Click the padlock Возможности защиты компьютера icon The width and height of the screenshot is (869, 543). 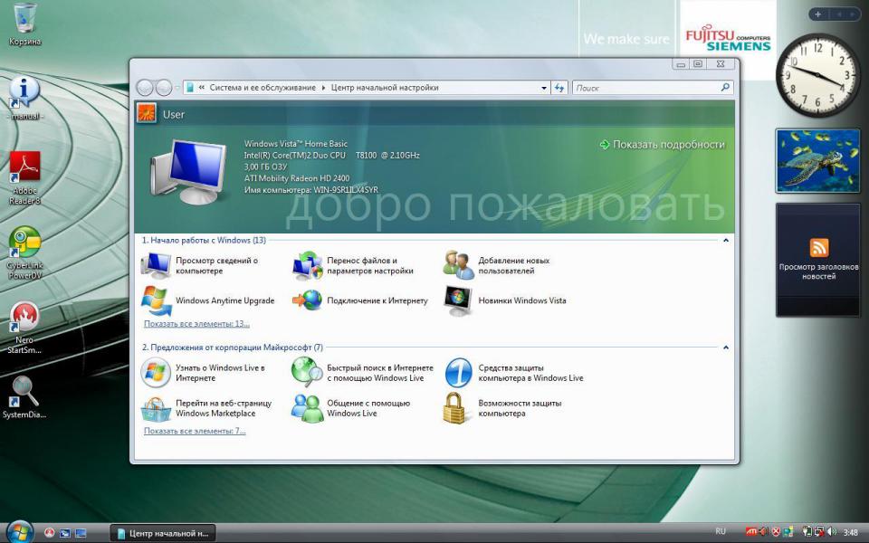(454, 408)
